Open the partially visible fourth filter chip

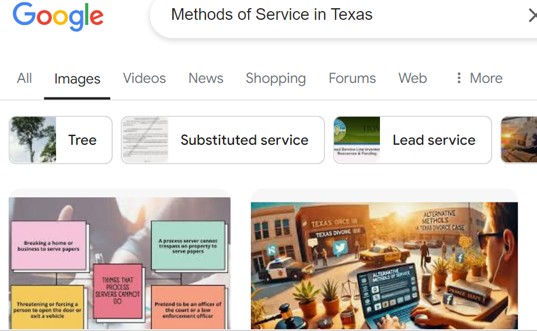(519, 140)
